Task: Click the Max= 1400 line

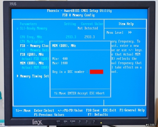Action: [x=60, y=63]
